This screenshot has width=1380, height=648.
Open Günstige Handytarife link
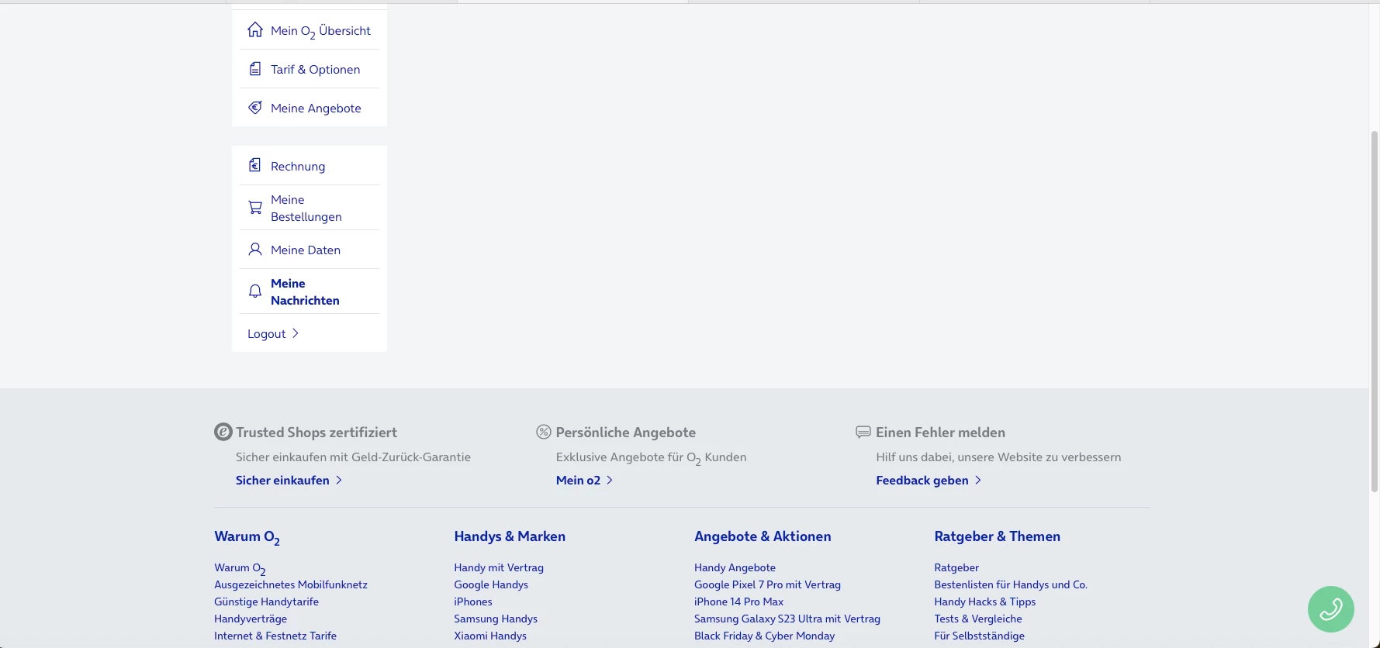click(266, 601)
